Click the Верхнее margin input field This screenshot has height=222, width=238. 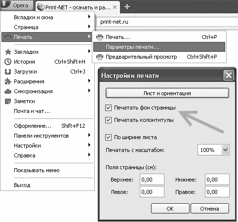(152, 180)
